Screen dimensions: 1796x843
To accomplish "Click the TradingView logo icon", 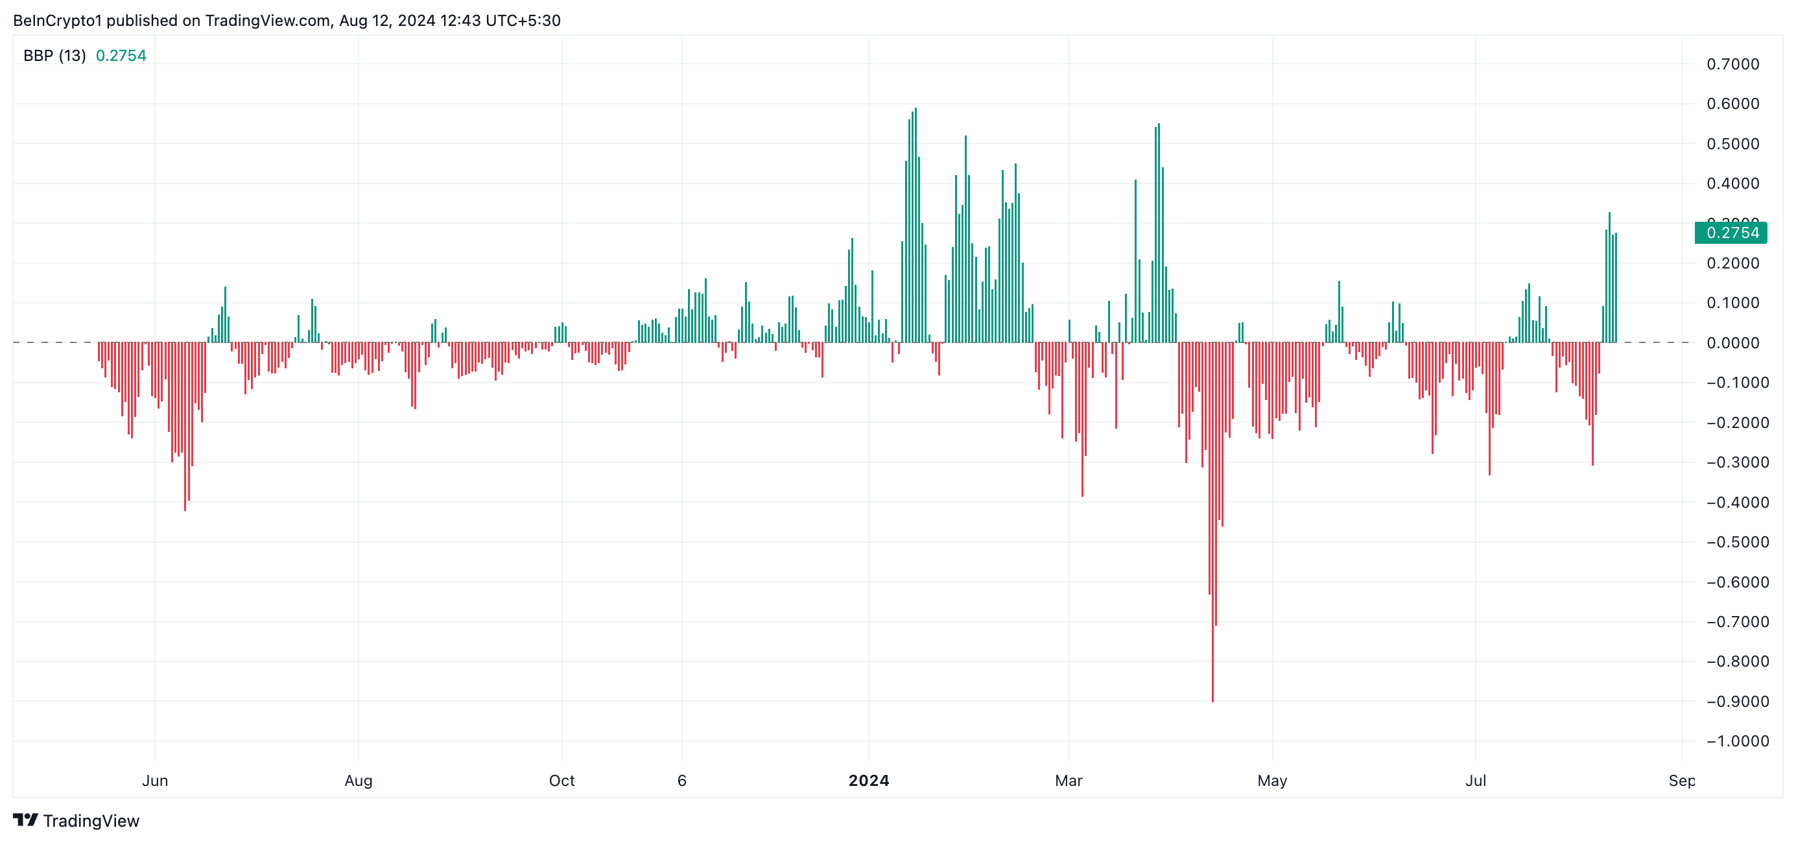I will pos(26,820).
